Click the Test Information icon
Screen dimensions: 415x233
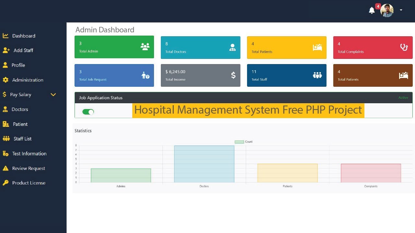tap(6, 154)
